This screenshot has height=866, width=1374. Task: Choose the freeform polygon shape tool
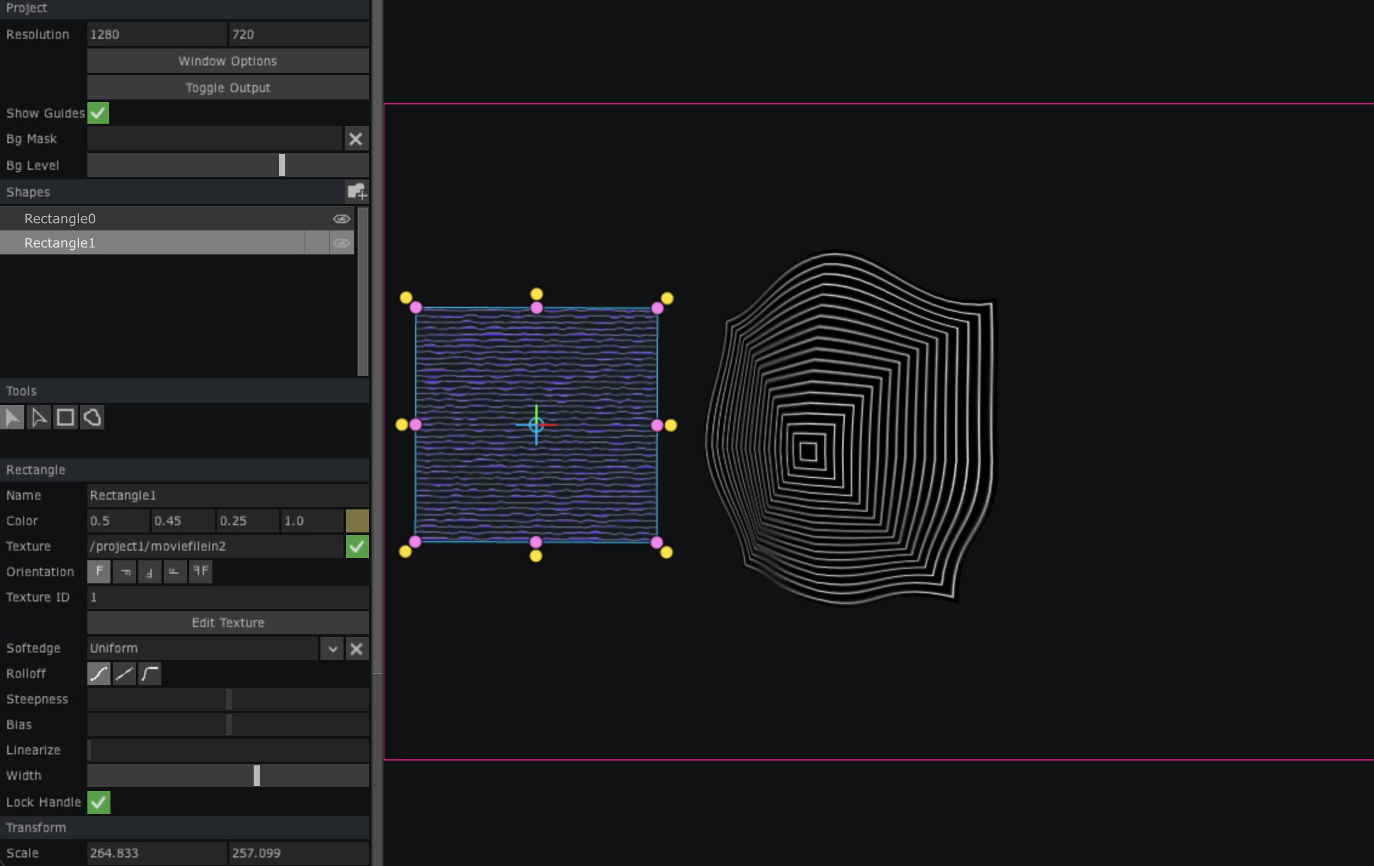(92, 417)
